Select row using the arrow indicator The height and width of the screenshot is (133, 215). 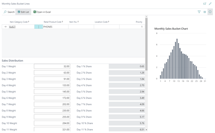[x=5, y=27]
